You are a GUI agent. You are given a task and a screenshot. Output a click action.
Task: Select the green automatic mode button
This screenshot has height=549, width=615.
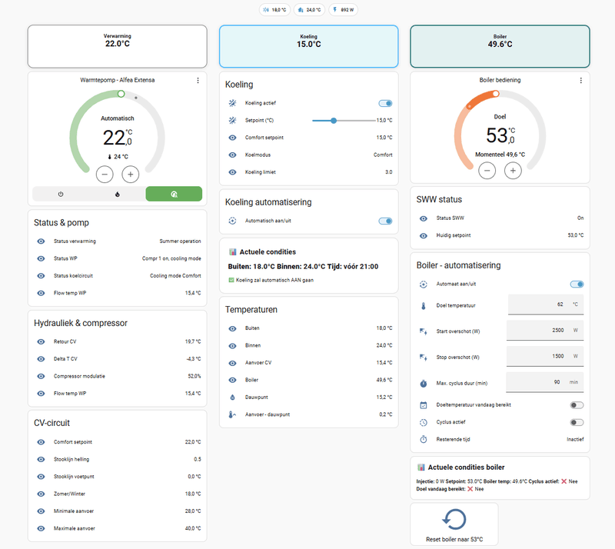[174, 195]
